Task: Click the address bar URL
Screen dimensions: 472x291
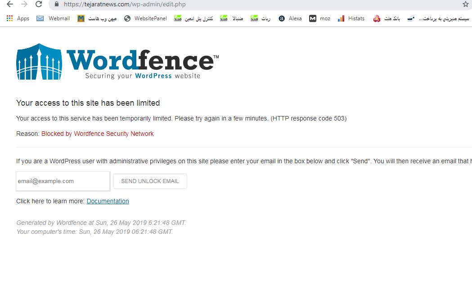Action: (125, 4)
